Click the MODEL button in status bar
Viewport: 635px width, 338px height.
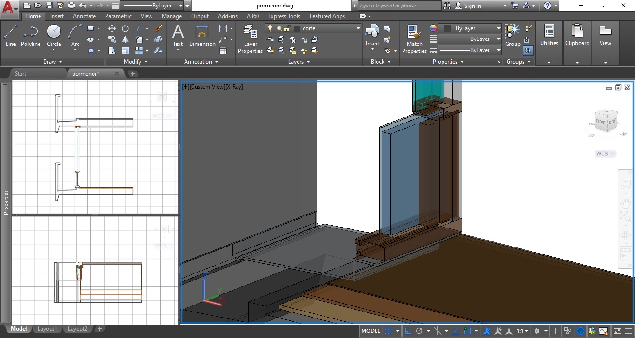tap(370, 331)
